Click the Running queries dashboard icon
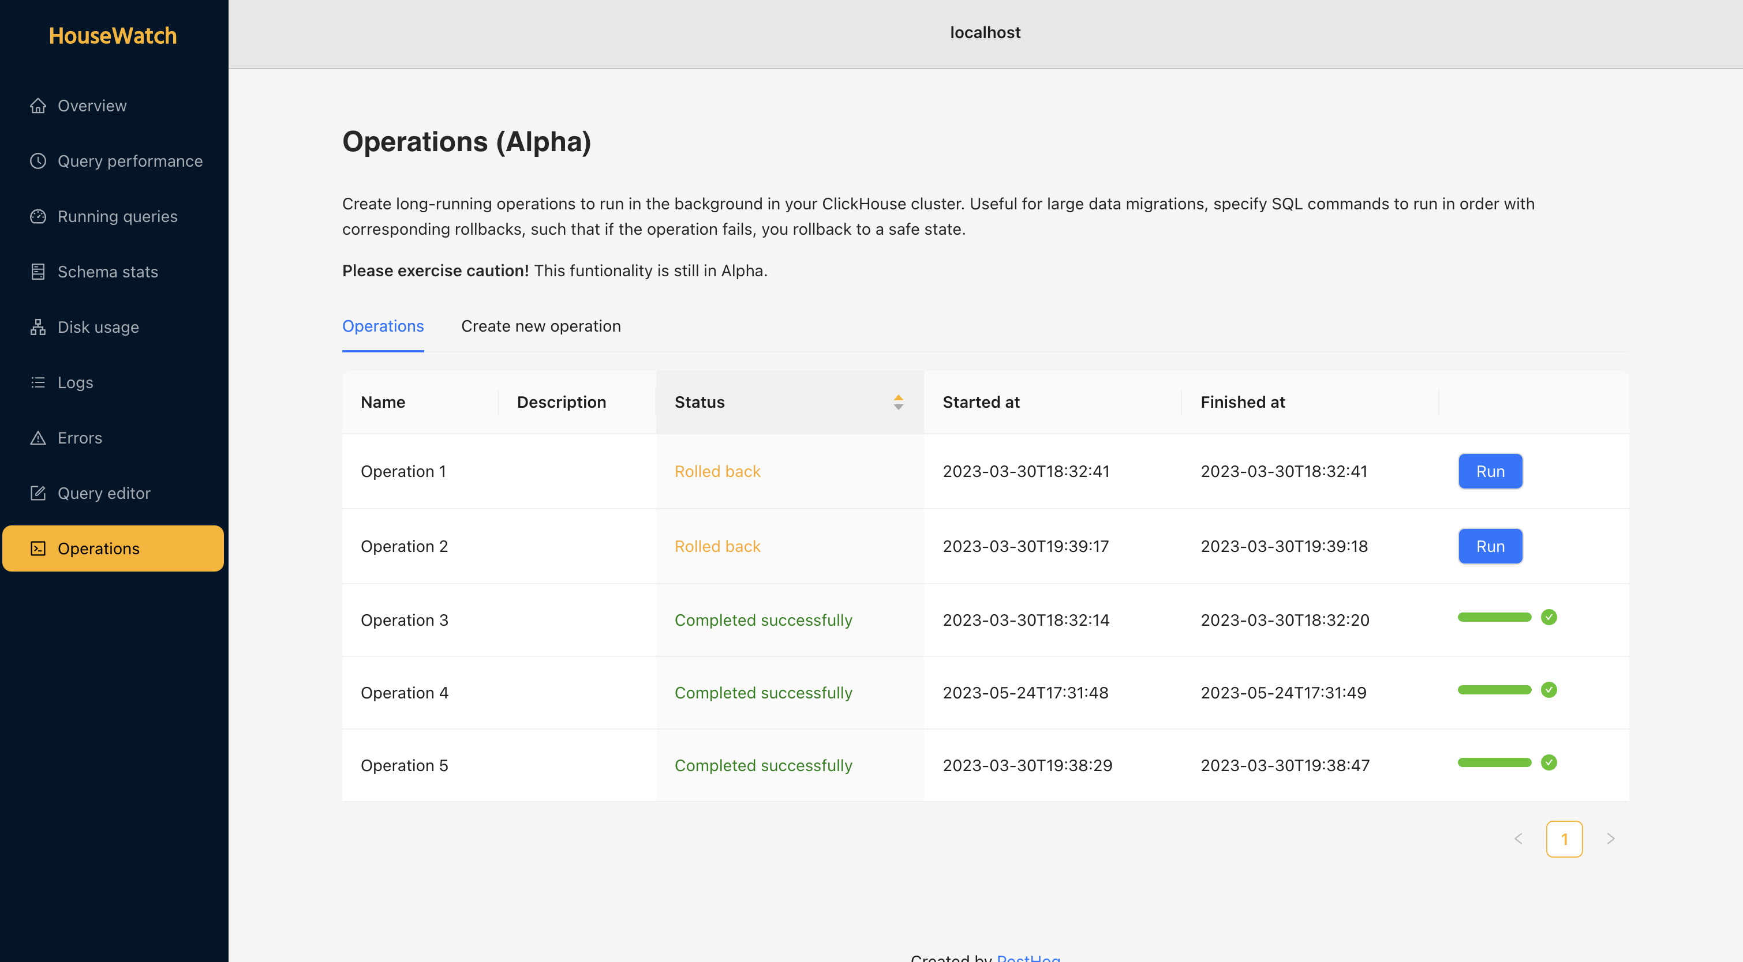Image resolution: width=1743 pixels, height=962 pixels. click(x=38, y=216)
